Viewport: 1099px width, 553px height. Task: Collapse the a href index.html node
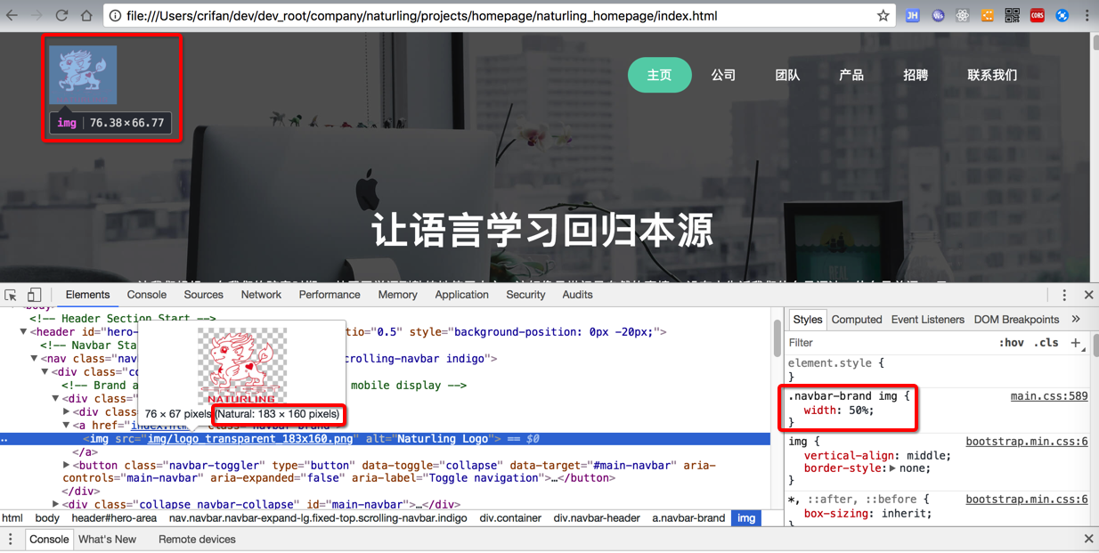click(66, 426)
